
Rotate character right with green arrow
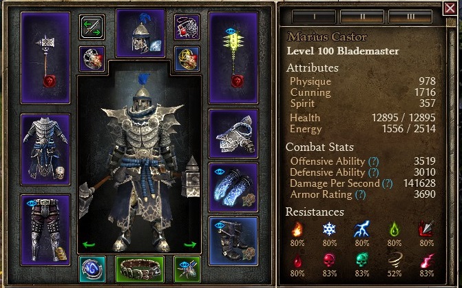(x=190, y=245)
